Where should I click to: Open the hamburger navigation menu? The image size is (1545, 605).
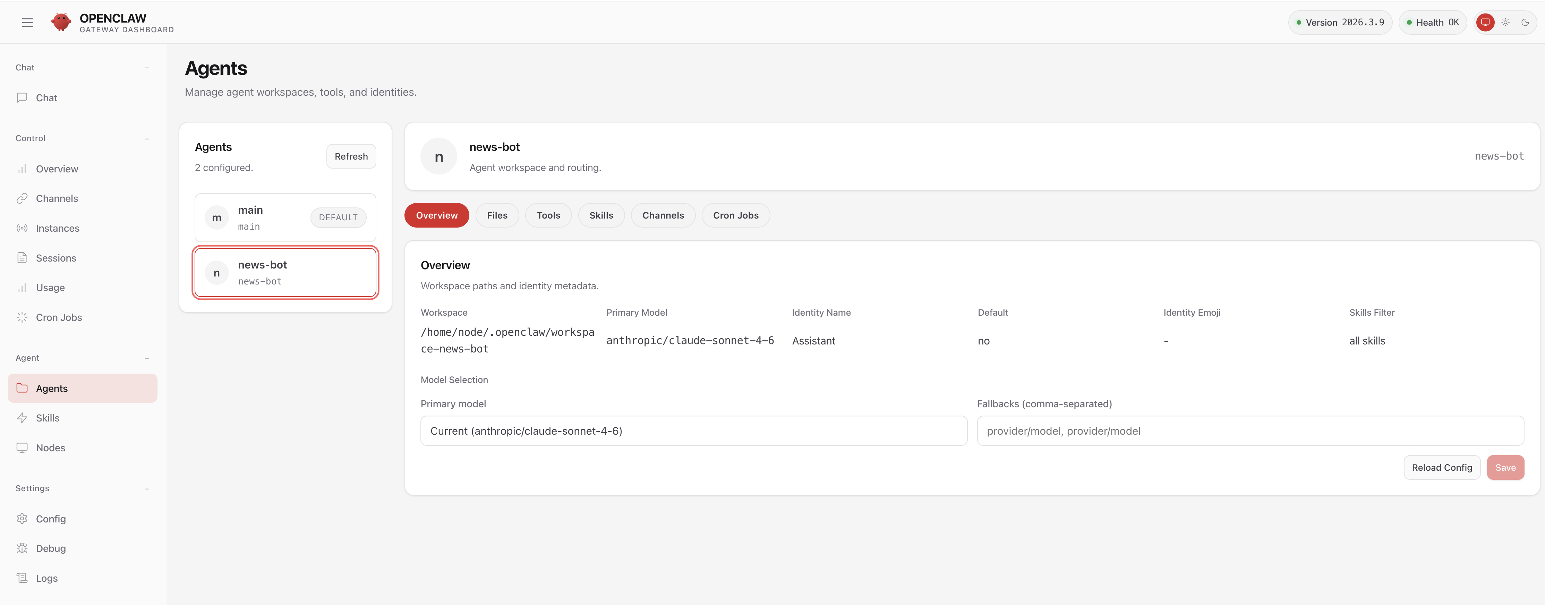pos(28,22)
